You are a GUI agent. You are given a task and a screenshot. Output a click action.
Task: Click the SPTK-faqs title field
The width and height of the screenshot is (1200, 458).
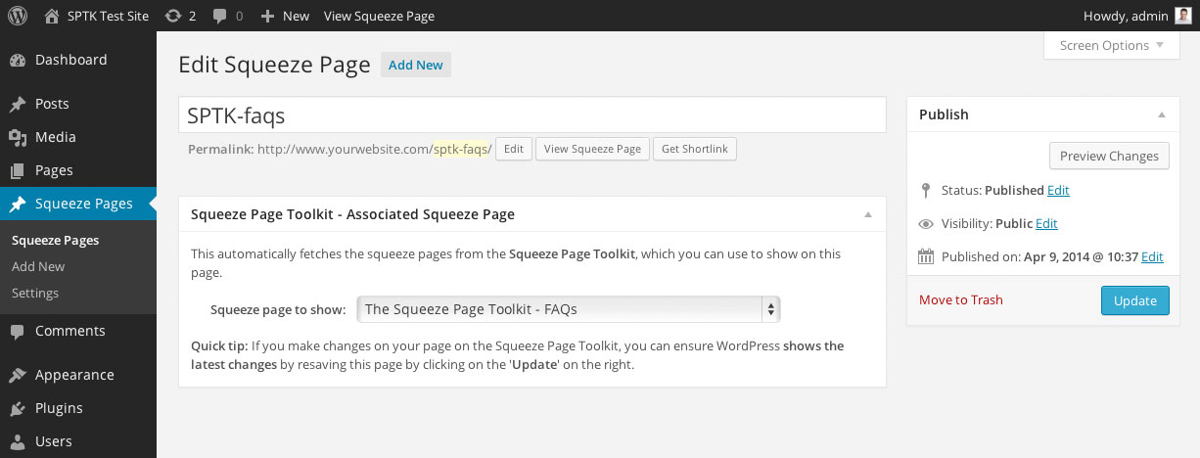pos(532,115)
